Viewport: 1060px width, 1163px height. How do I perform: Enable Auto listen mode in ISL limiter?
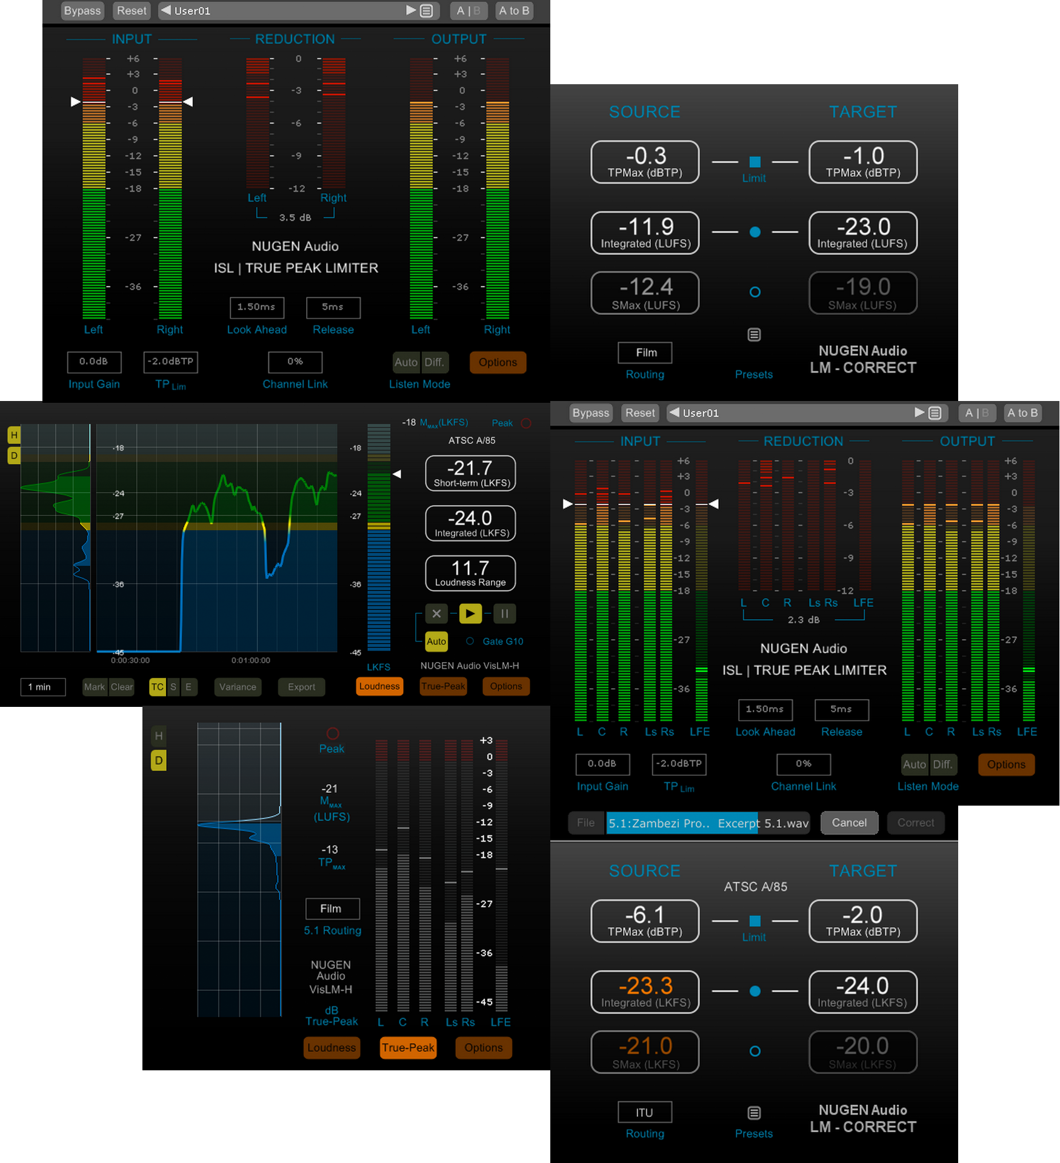[406, 362]
